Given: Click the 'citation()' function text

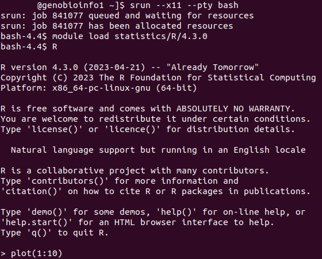Looking at the screenshot, I should 31,191.
